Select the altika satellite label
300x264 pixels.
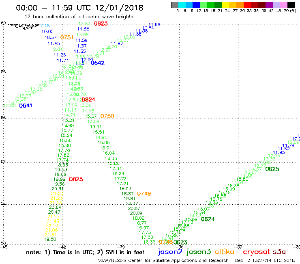(x=225, y=252)
